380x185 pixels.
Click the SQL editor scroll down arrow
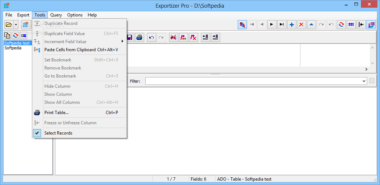pos(373,63)
